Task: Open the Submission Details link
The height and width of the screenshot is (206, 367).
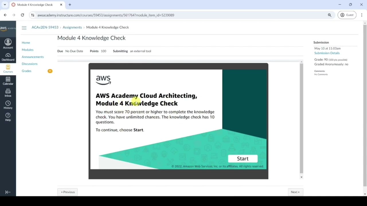Action: pos(327,53)
